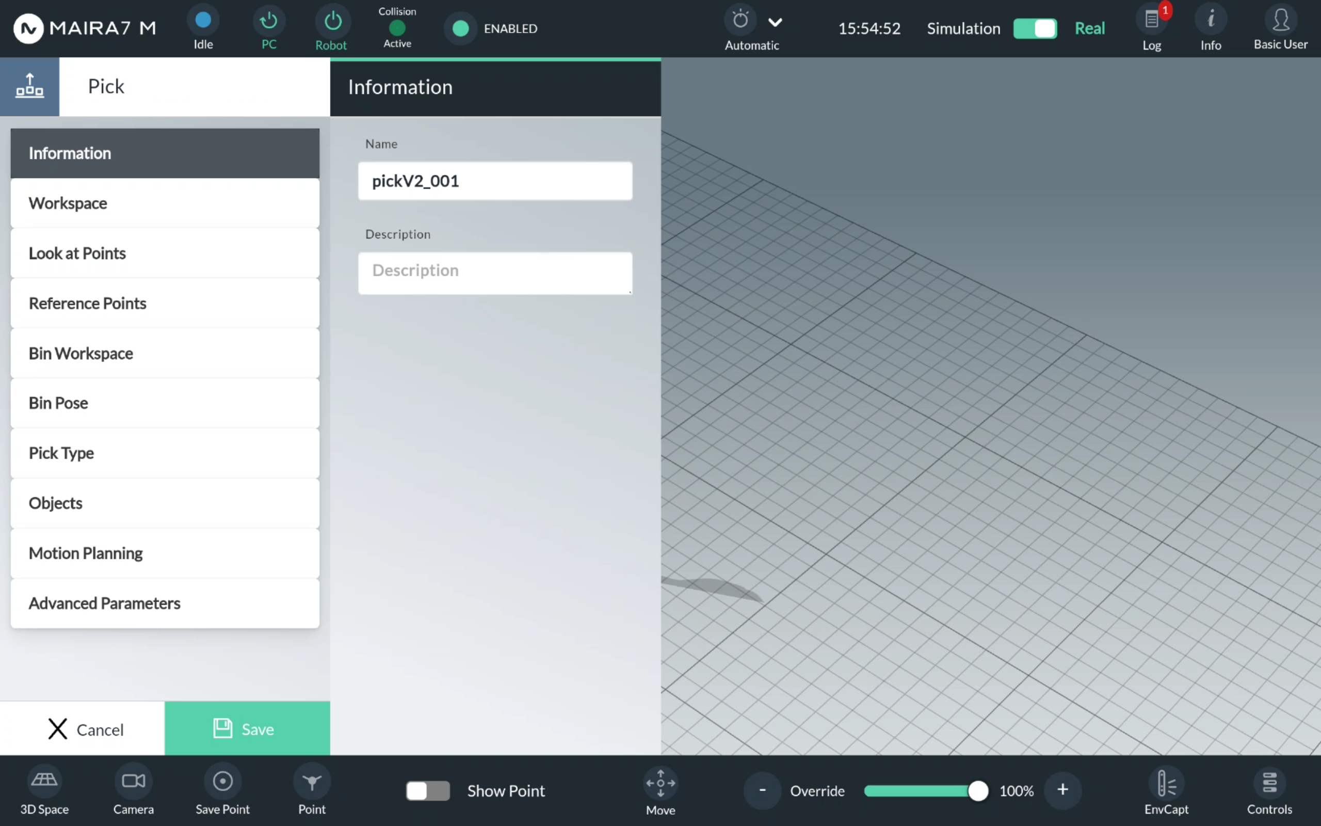This screenshot has width=1321, height=826.
Task: Open the Objects section
Action: click(165, 503)
